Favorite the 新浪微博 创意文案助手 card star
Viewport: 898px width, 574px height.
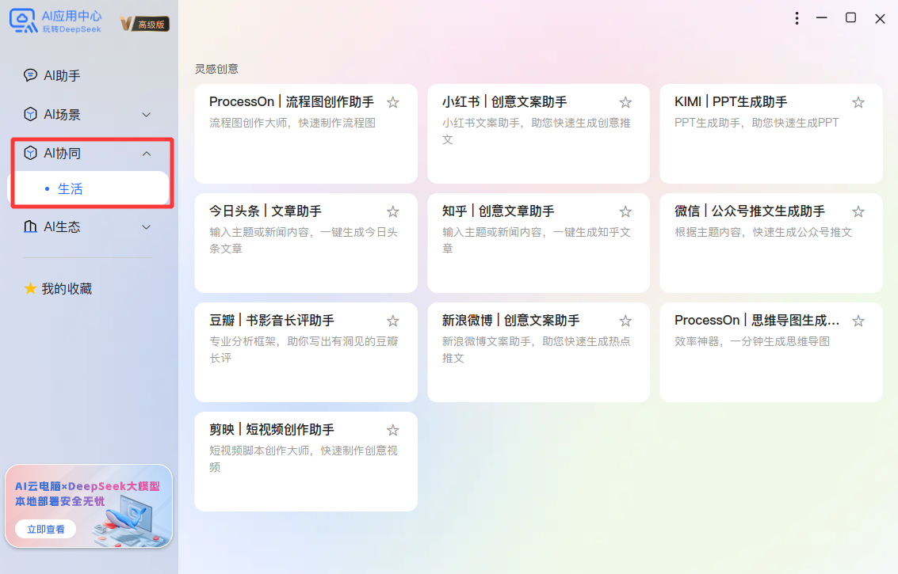coord(625,321)
